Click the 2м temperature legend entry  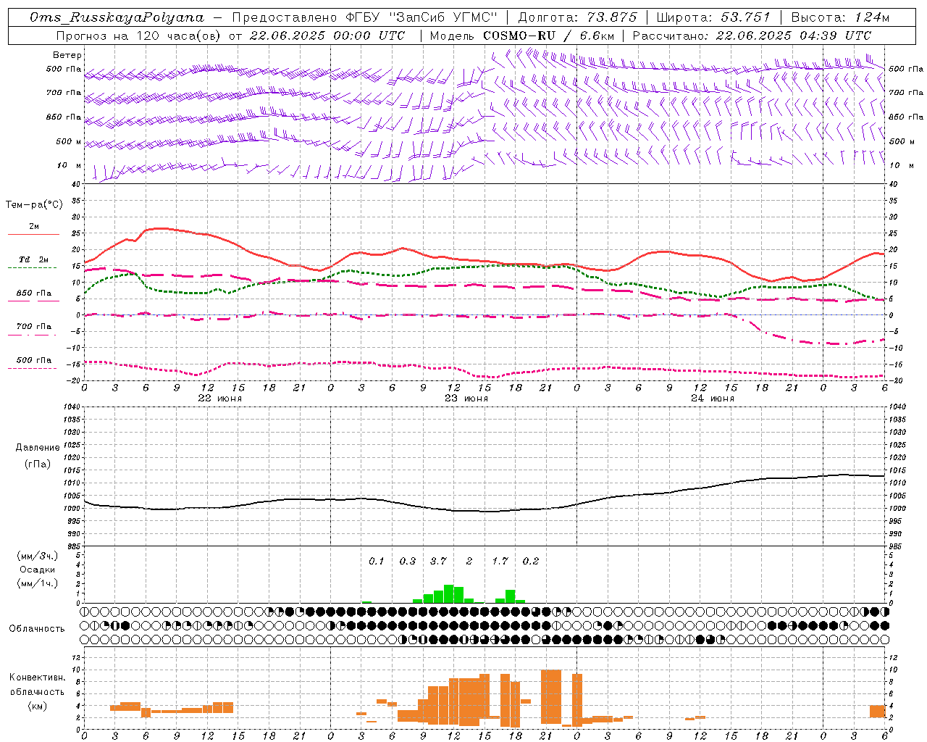tap(34, 226)
